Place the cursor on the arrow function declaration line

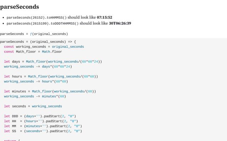click(x=38, y=42)
